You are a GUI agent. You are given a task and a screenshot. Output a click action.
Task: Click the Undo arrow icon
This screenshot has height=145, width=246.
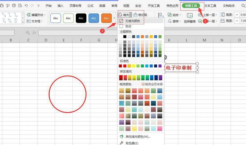pos(26,6)
